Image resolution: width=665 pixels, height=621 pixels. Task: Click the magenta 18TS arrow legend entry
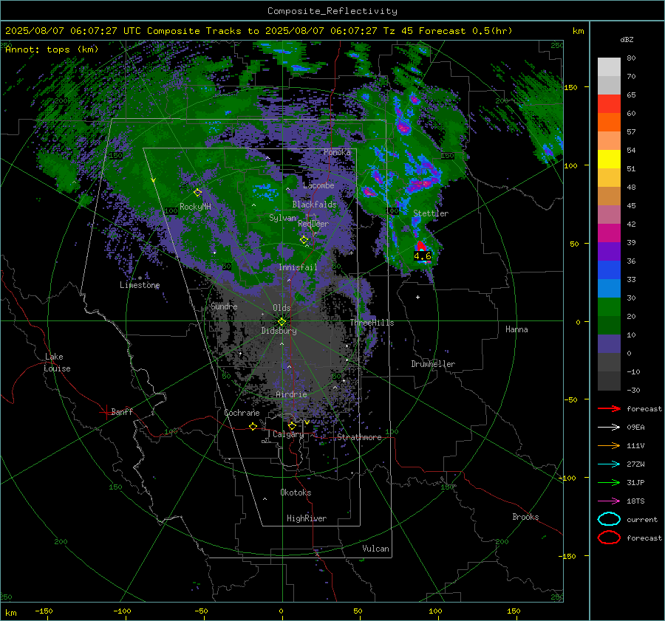click(x=609, y=501)
